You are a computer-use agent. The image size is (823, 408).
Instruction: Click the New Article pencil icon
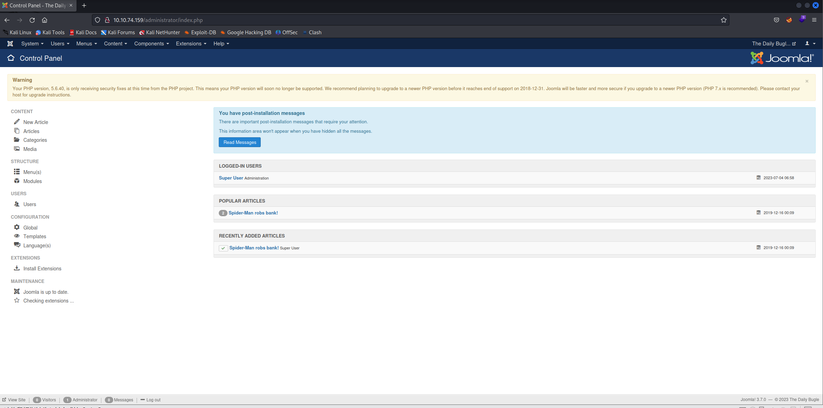pyautogui.click(x=17, y=122)
